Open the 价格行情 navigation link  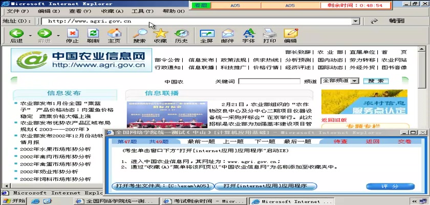click(x=266, y=68)
